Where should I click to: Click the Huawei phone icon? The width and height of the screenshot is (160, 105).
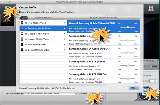pos(22,39)
